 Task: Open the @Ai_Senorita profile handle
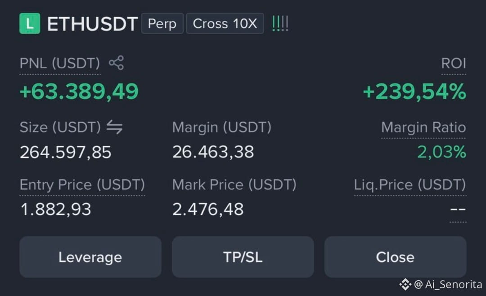point(448,284)
